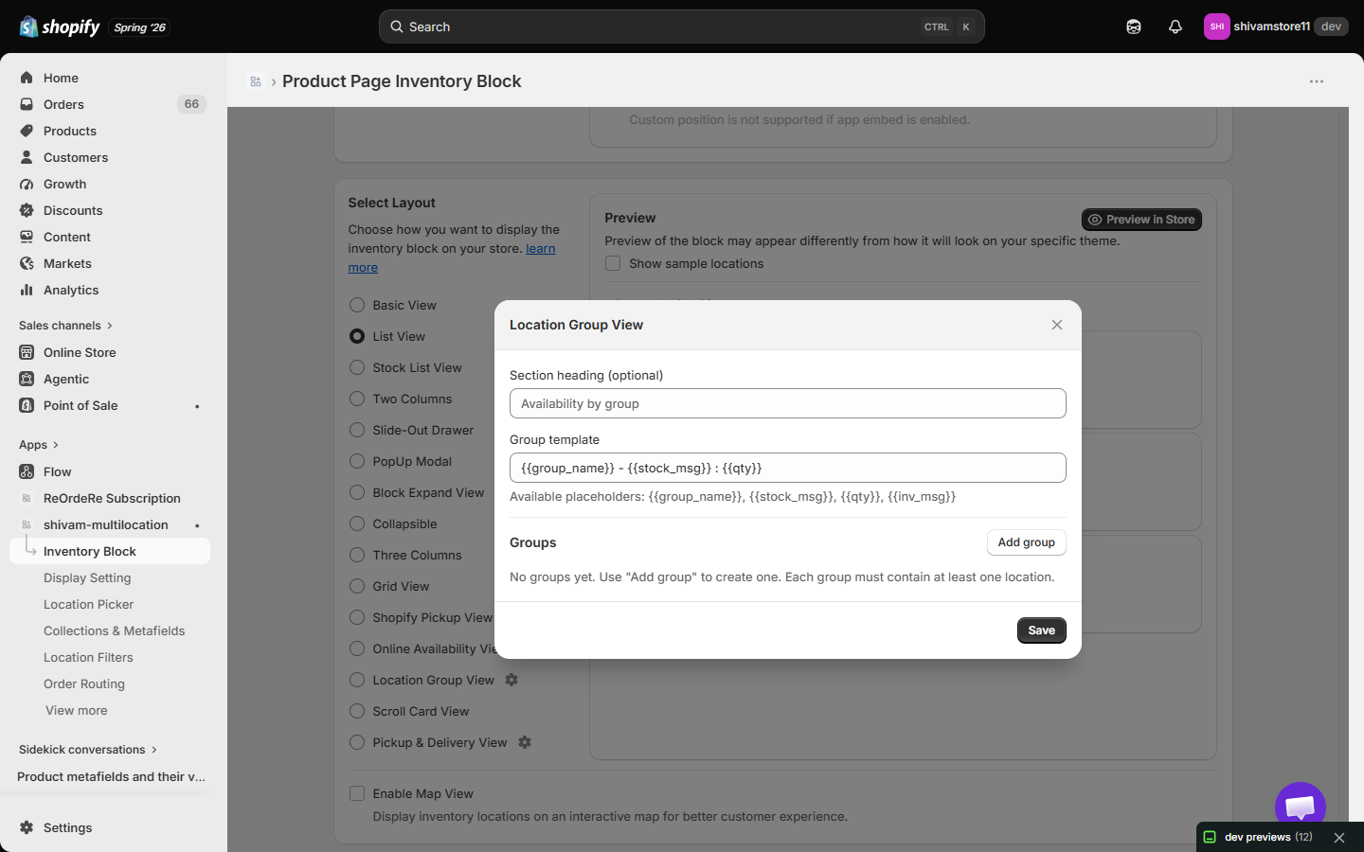Close the Location Group View dialog
Viewport: 1364px width, 852px height.
1057,325
